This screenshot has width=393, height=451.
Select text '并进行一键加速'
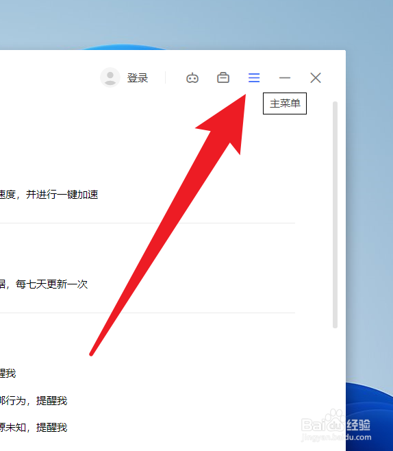tap(62, 195)
